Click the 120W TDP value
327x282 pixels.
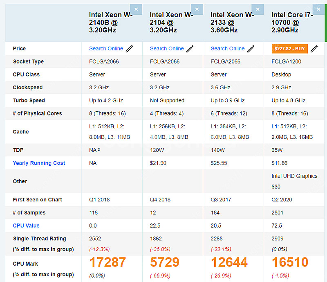pyautogui.click(x=157, y=150)
